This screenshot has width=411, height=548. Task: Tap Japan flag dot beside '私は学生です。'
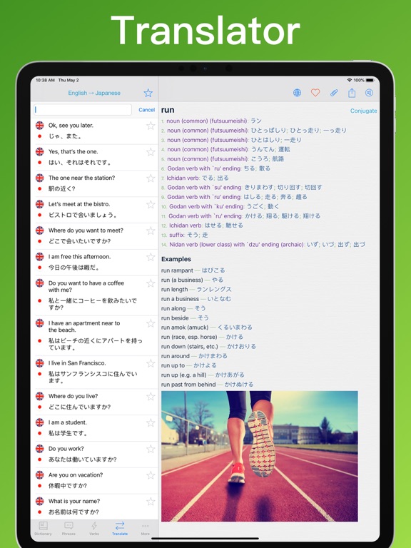[40, 433]
